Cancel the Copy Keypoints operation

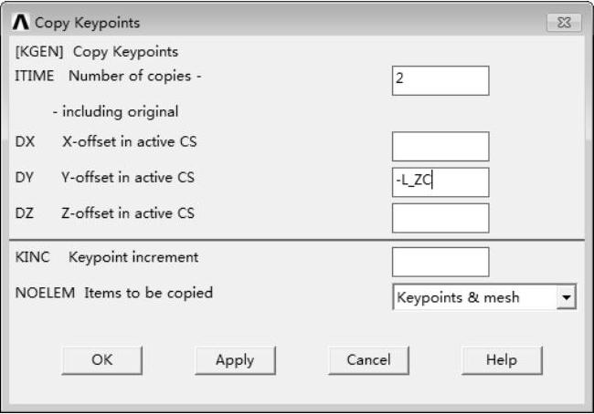point(368,360)
